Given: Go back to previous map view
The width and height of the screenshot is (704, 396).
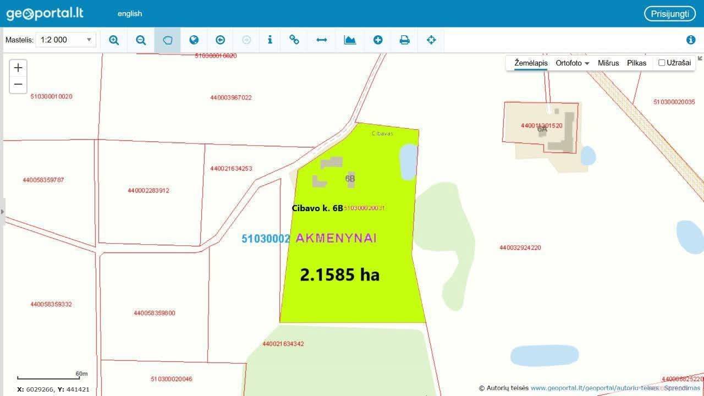Looking at the screenshot, I should pyautogui.click(x=220, y=40).
